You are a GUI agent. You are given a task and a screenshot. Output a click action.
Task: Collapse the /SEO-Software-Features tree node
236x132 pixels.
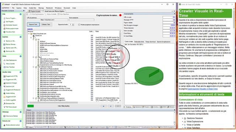pyautogui.click(x=34, y=67)
